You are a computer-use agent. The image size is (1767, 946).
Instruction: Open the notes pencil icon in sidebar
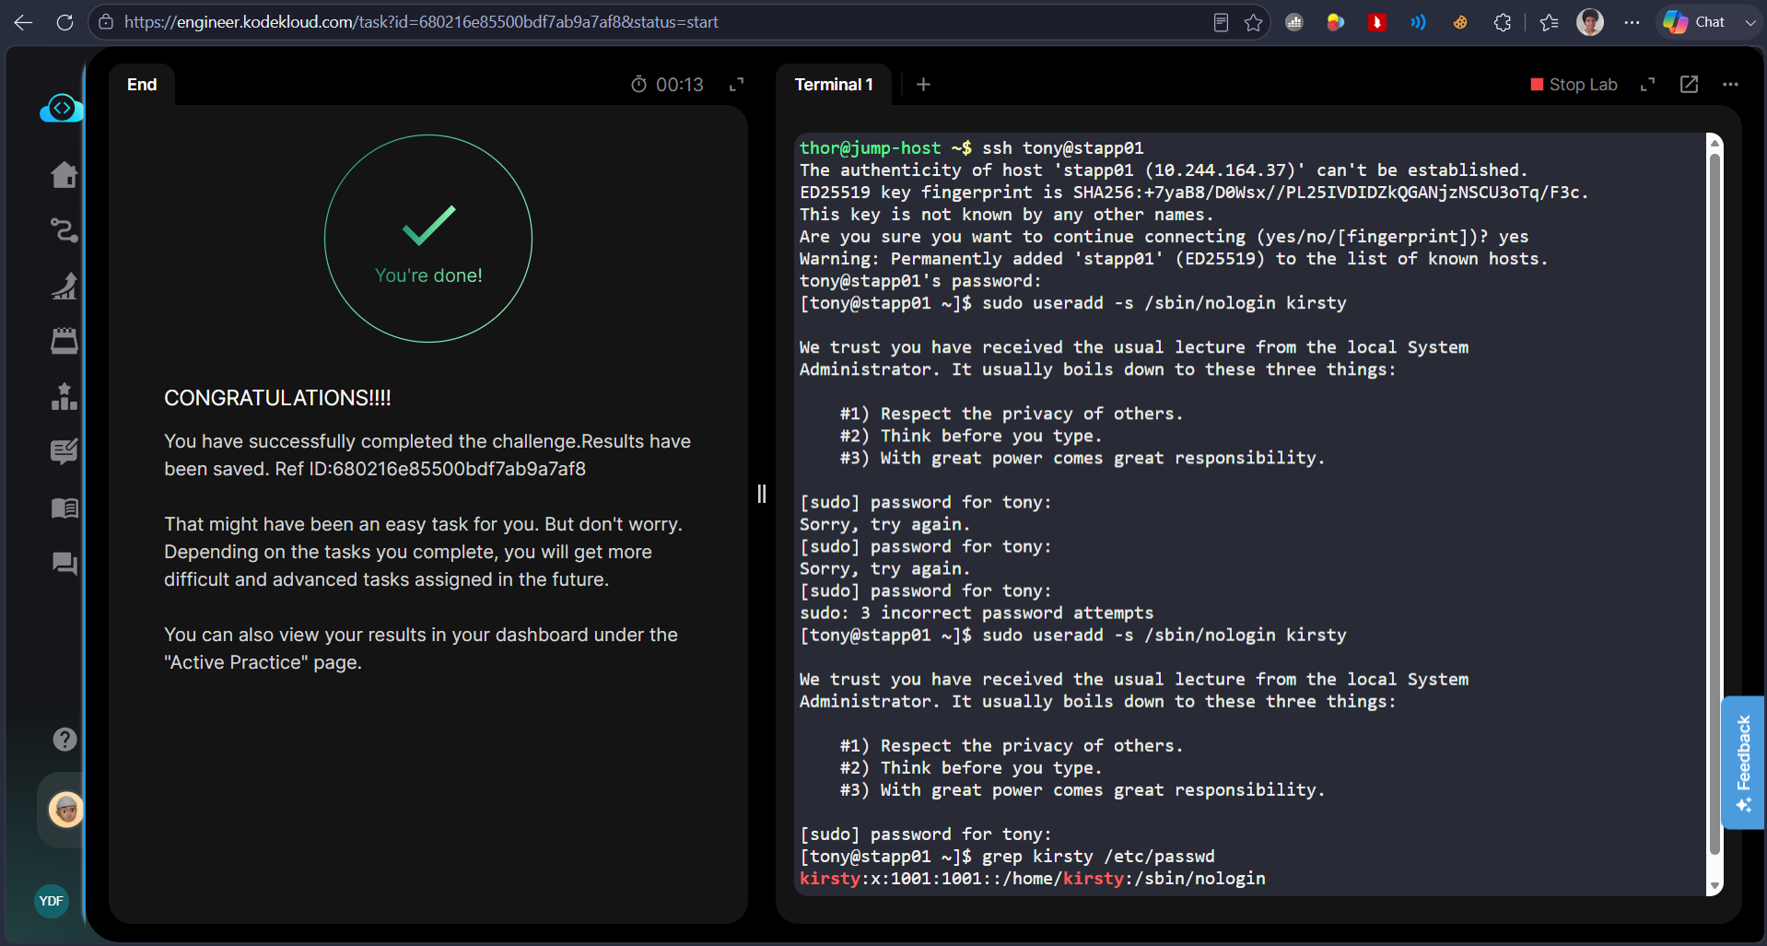pos(64,451)
